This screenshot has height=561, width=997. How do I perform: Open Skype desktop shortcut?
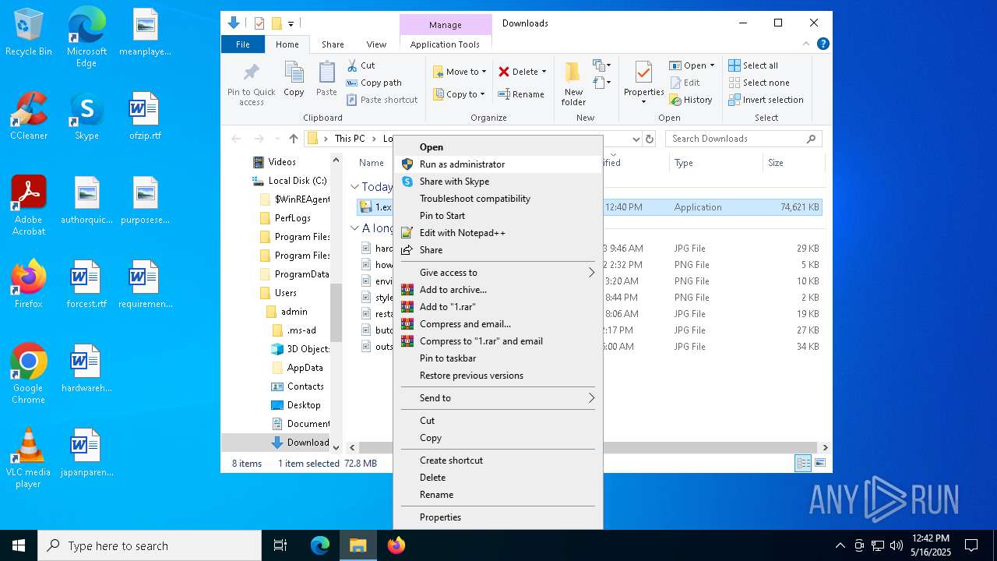pos(86,117)
